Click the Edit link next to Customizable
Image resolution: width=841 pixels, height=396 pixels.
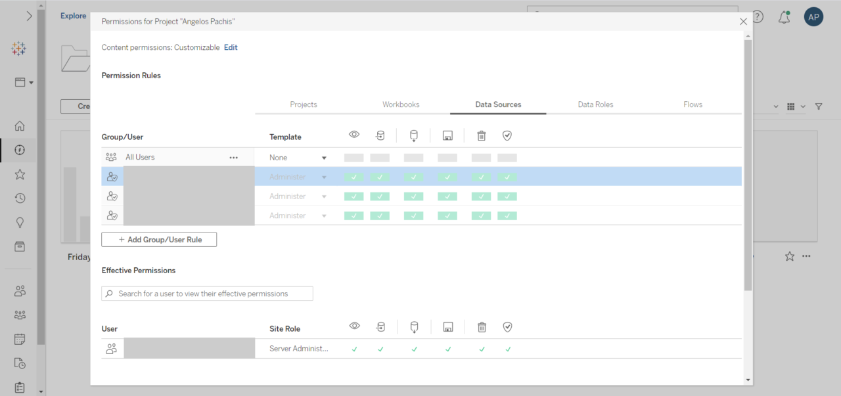coord(231,47)
